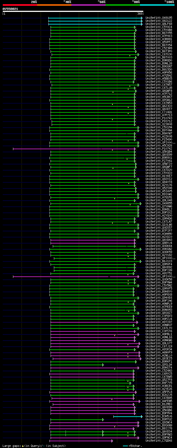177x448 pixels.
Task: Select the UniRef100_C5YUC4 entry
Action: [159, 27]
